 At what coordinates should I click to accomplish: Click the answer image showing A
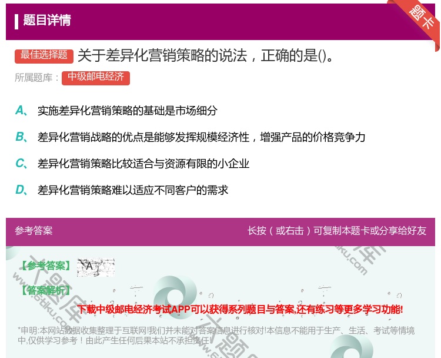click(96, 267)
